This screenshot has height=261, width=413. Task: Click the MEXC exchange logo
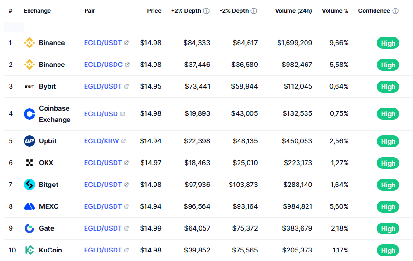(29, 206)
